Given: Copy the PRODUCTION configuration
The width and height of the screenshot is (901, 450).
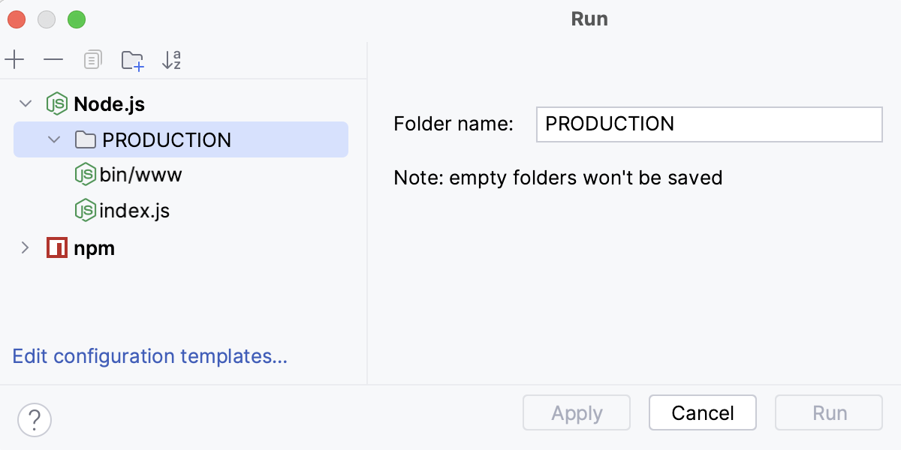Looking at the screenshot, I should point(92,60).
